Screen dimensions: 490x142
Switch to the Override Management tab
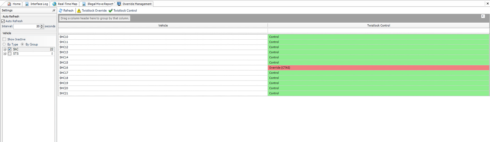pos(137,4)
